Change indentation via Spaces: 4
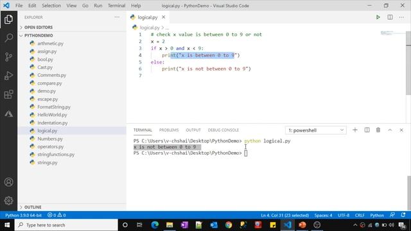The width and height of the screenshot is (411, 231). point(323,215)
